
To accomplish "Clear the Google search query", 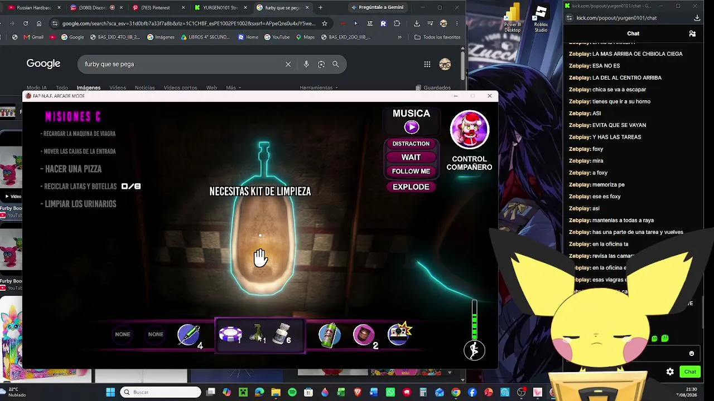I will (288, 64).
